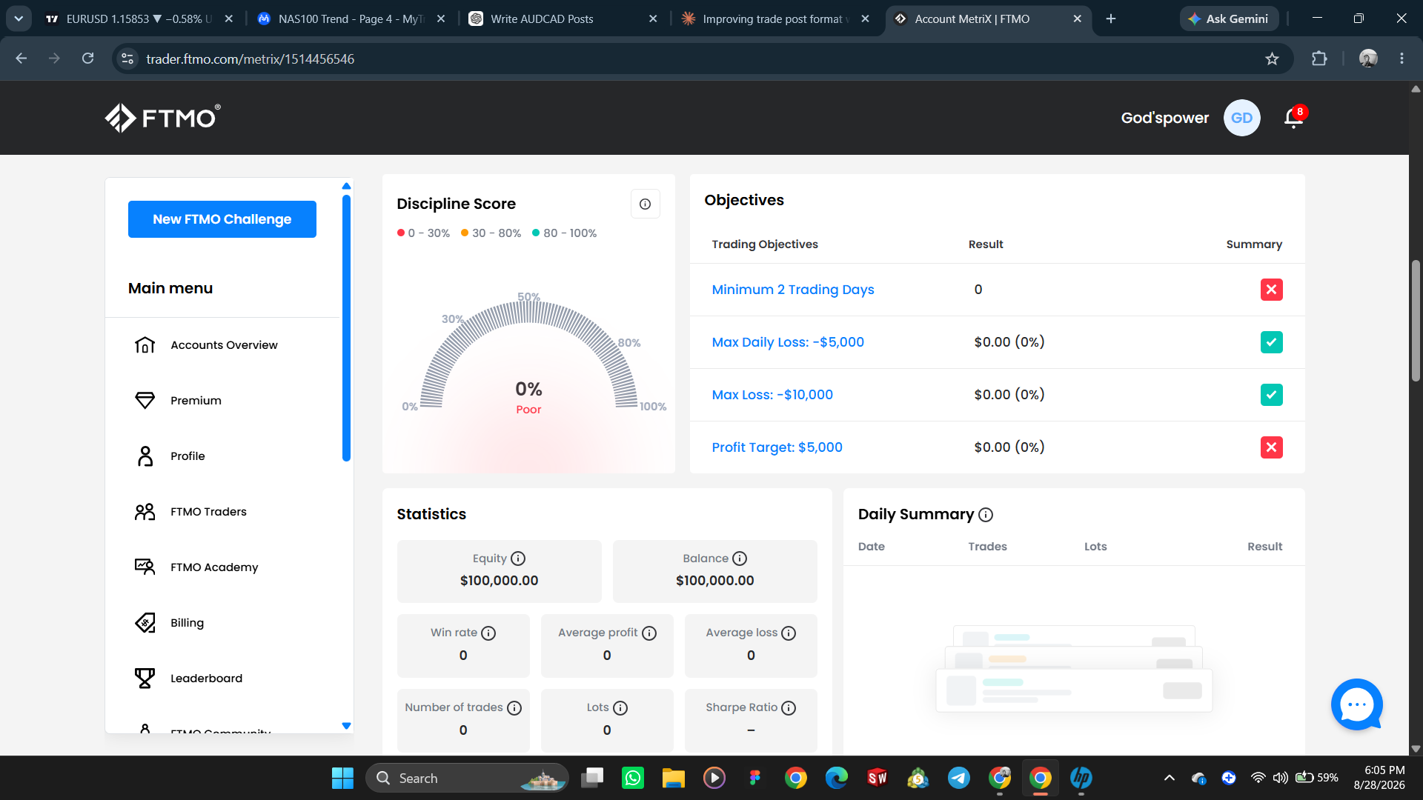Open Profit Target $5,000 objective link
1423x800 pixels.
point(777,447)
